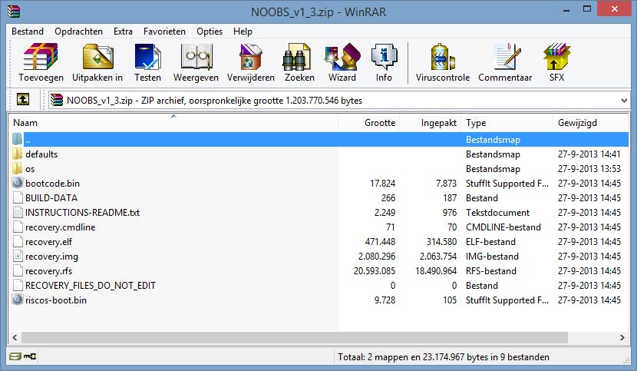Viewport: 637px width, 371px height.
Task: Click the INSTRUCTIONS-README.txt document icon
Action: (x=17, y=212)
